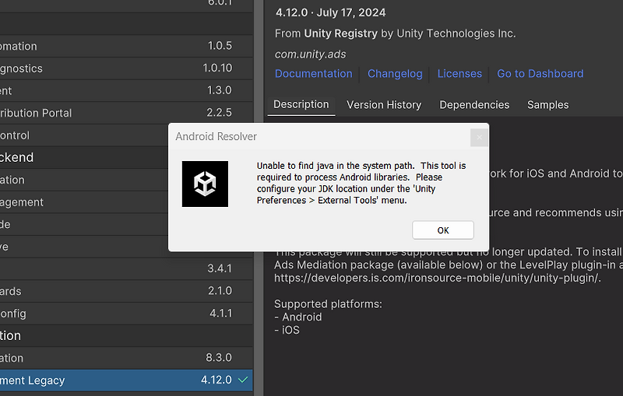This screenshot has height=396, width=623.
Task: Open the Documentation link
Action: point(314,74)
